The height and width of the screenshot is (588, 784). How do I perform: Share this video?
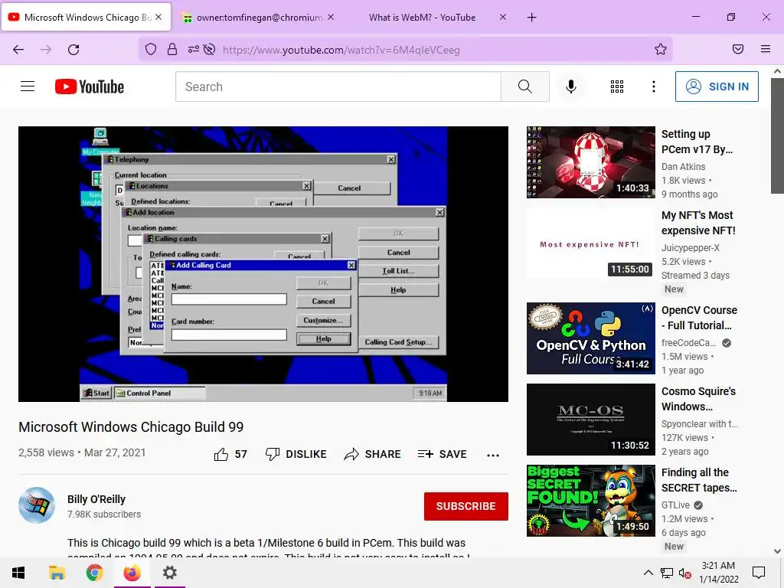(373, 454)
